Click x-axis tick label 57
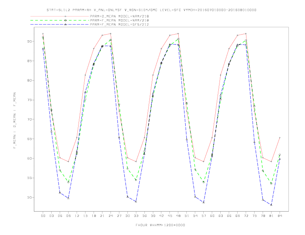 (x=204, y=216)
